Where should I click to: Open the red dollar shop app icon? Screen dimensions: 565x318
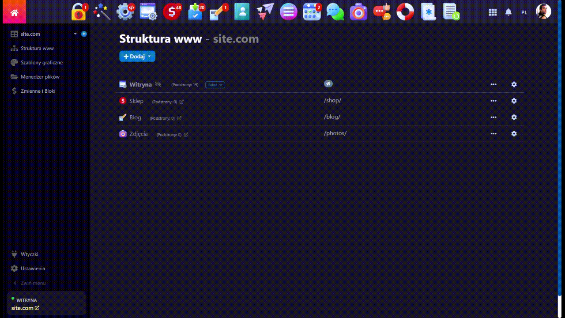171,12
